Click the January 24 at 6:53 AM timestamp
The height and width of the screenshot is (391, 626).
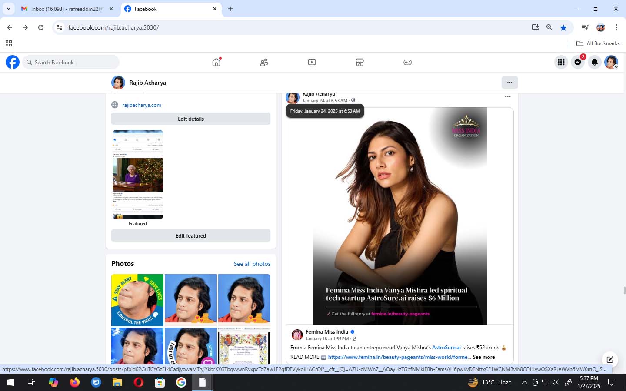[325, 100]
